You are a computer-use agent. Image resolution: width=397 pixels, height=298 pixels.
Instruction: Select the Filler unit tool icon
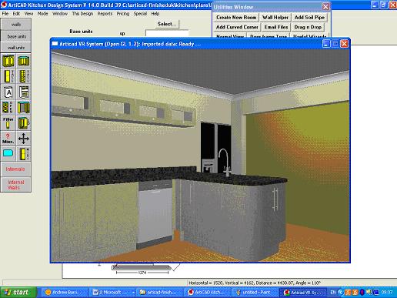coord(8,123)
